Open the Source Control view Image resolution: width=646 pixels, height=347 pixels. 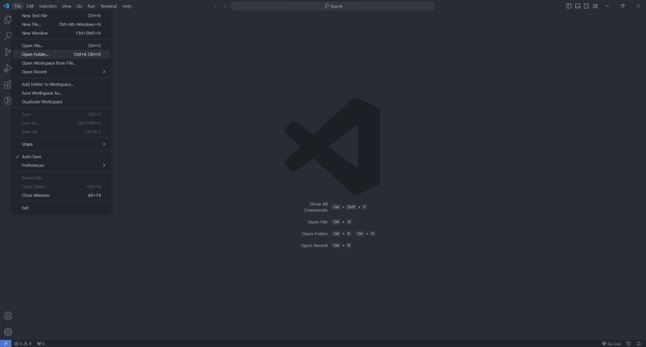pos(8,52)
